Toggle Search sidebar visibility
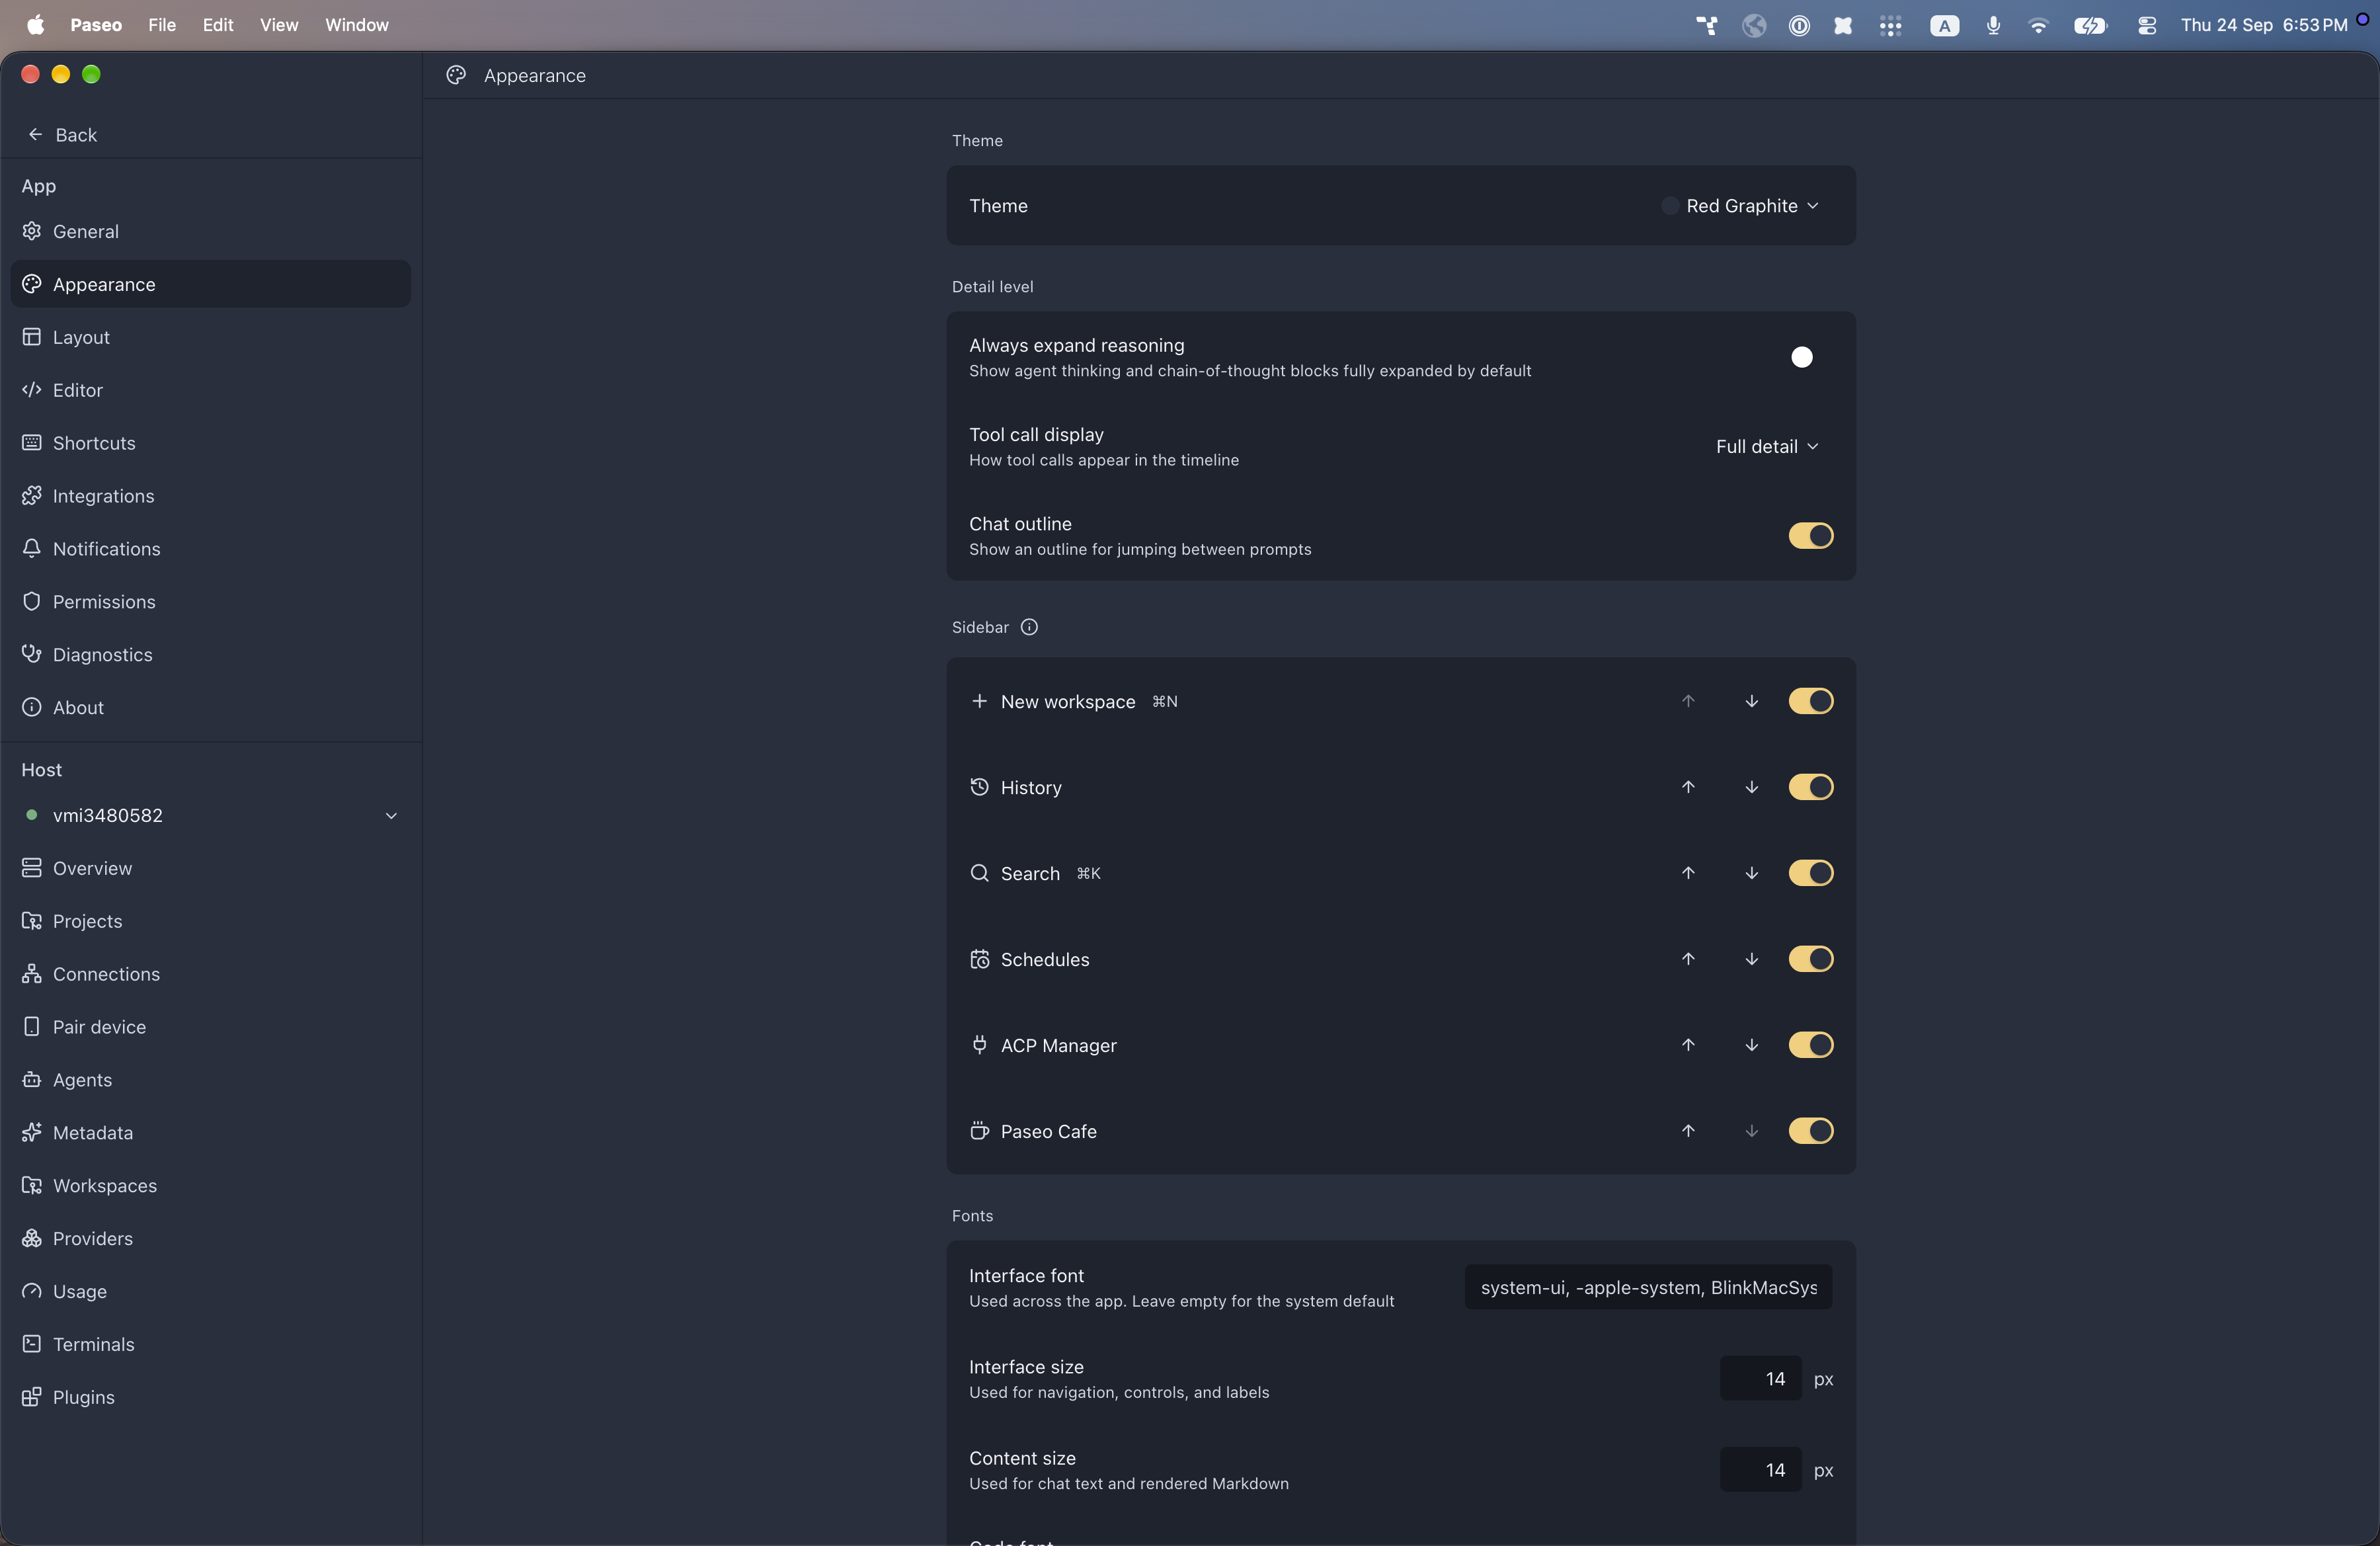 point(1810,873)
